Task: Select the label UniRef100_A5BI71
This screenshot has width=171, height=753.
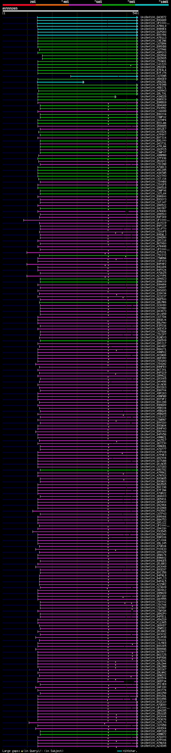Action: point(153,88)
